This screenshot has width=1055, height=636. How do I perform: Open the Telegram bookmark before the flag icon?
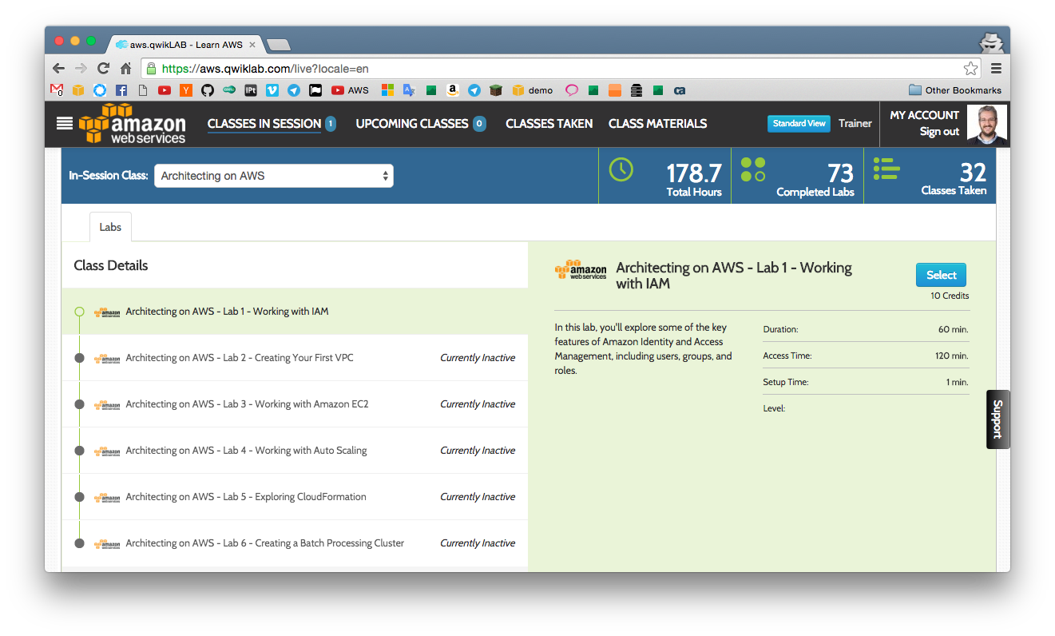(x=294, y=90)
